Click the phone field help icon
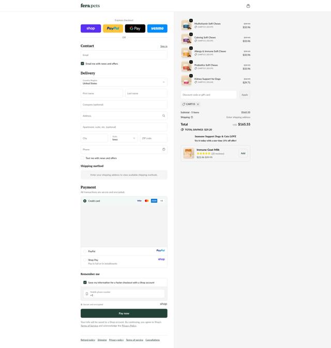Viewport: 331px width, 348px height. click(x=163, y=149)
